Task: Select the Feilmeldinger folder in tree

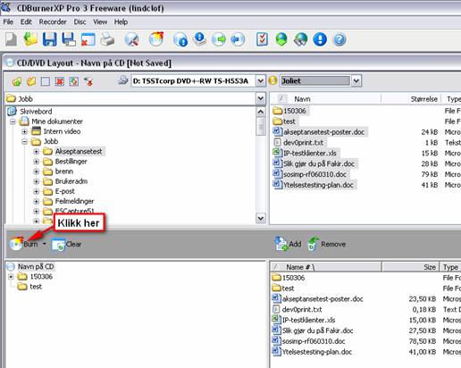Action: (x=74, y=201)
